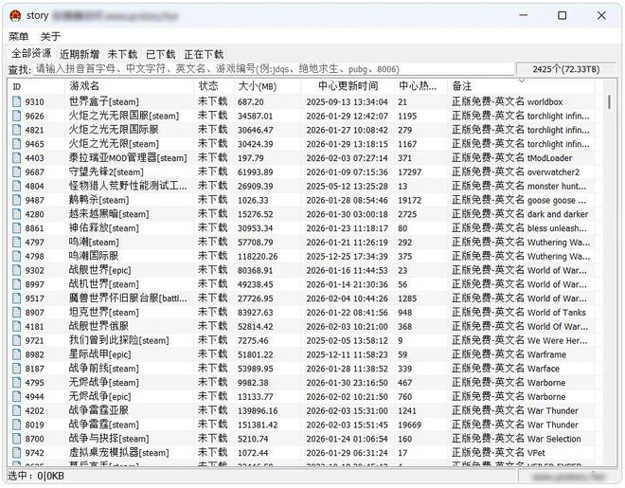625x488 pixels.
Task: Click the file icon for ID 4795
Action: coord(16,383)
